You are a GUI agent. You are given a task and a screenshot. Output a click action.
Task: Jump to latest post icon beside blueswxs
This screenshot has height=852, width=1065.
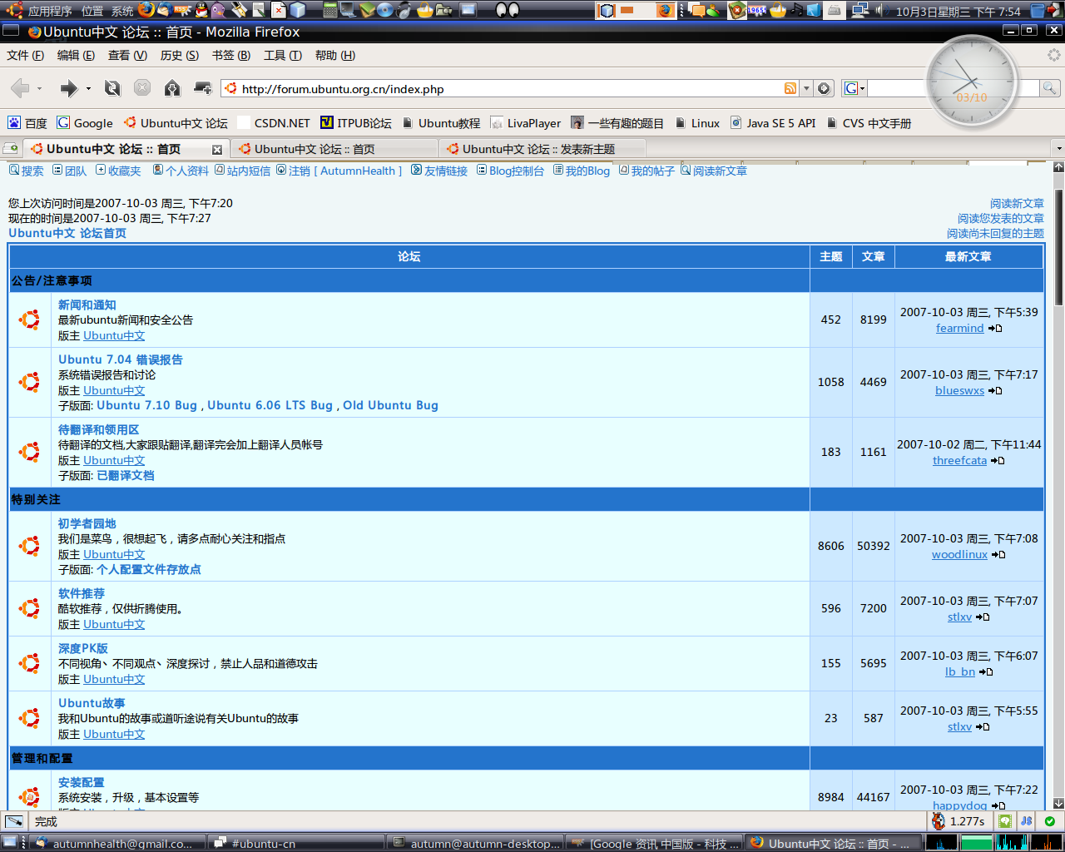coord(995,391)
